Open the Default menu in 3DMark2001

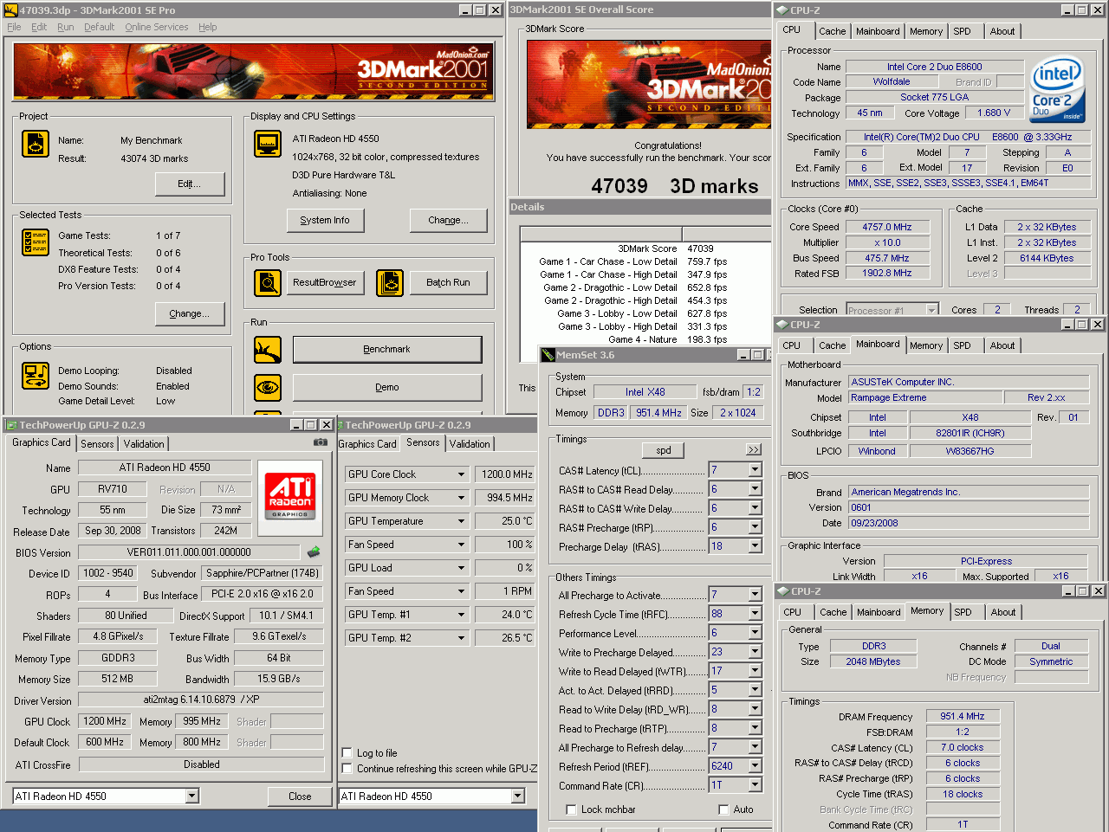coord(99,27)
